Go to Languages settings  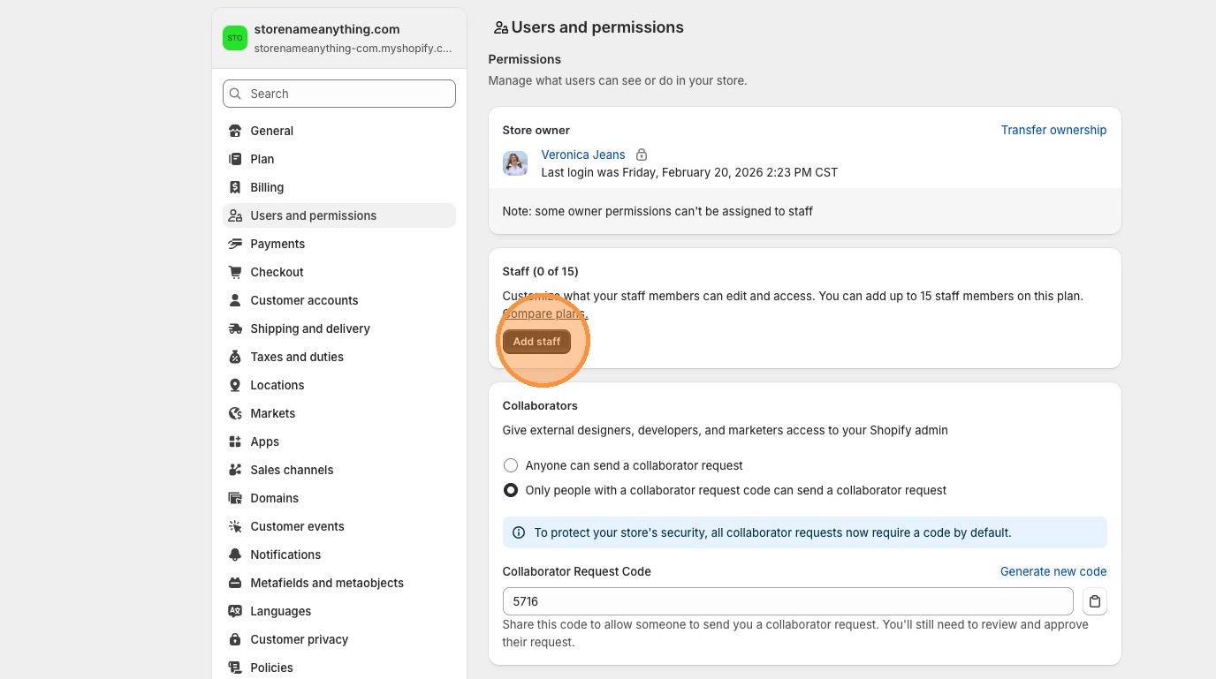click(x=339, y=611)
